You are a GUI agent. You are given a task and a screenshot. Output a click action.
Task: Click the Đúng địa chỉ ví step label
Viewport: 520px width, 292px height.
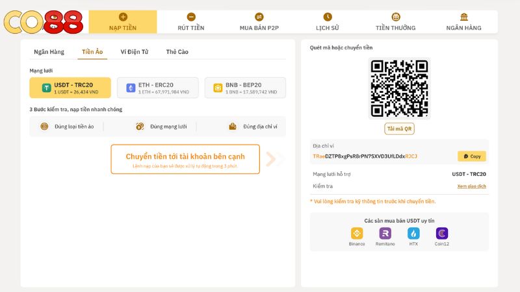[x=261, y=127]
